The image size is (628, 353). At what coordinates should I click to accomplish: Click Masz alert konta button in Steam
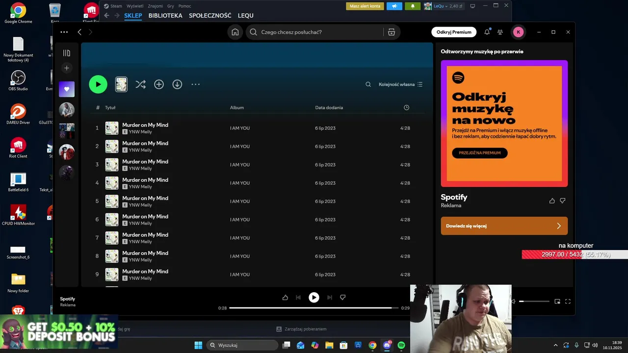click(365, 6)
